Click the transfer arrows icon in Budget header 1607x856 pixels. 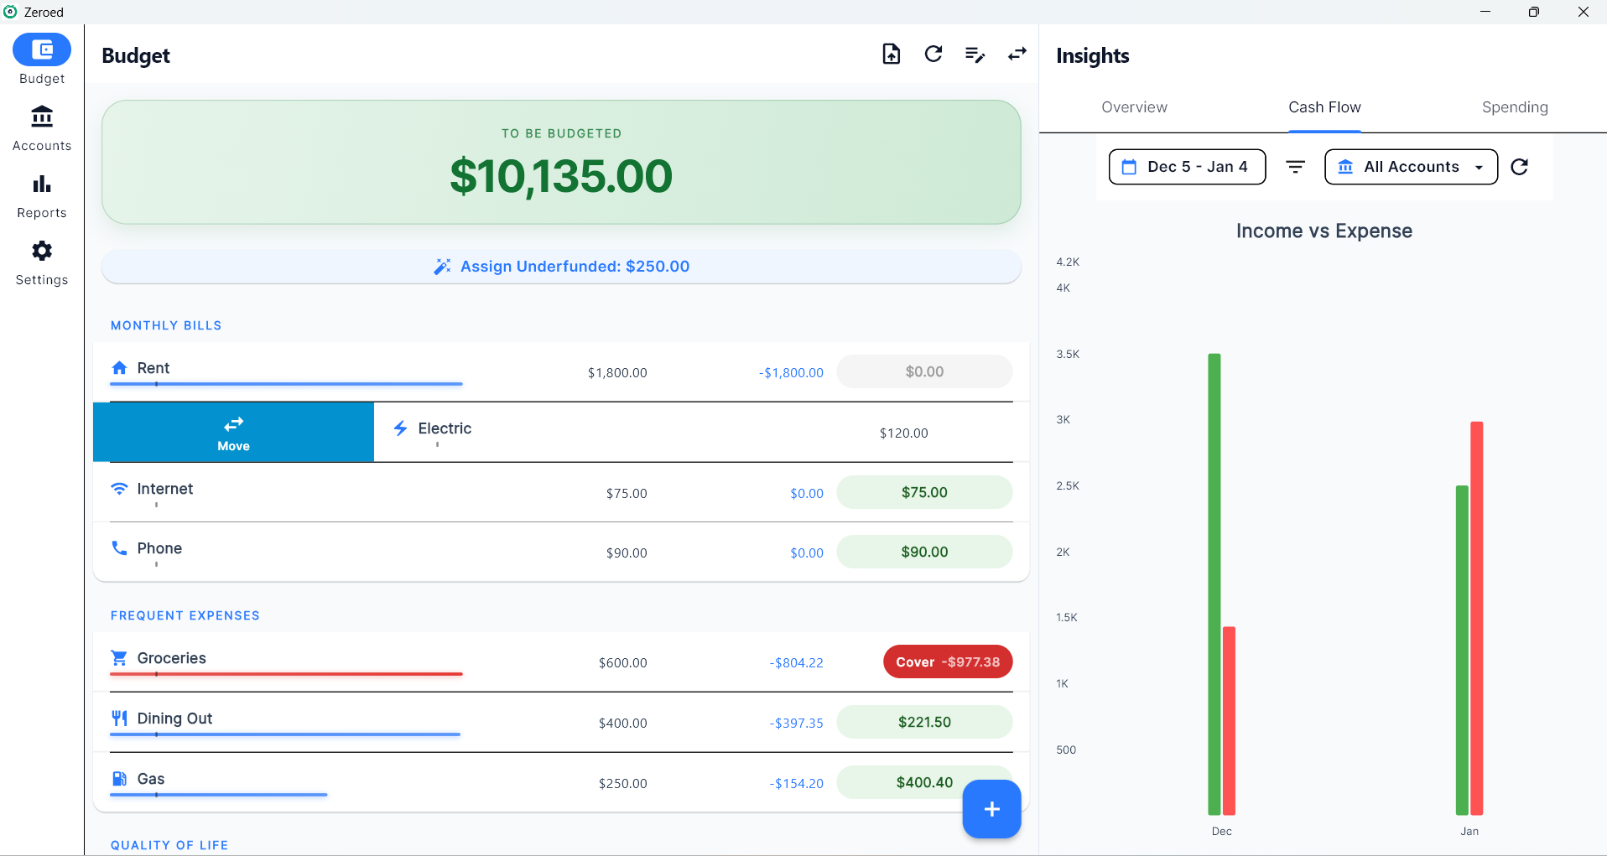(x=1017, y=54)
